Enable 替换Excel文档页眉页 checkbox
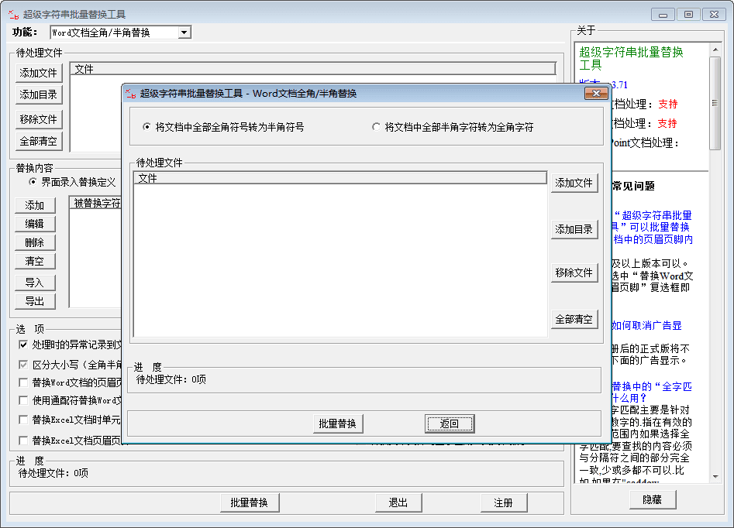Screen dimensions: 734x528 tap(23, 440)
